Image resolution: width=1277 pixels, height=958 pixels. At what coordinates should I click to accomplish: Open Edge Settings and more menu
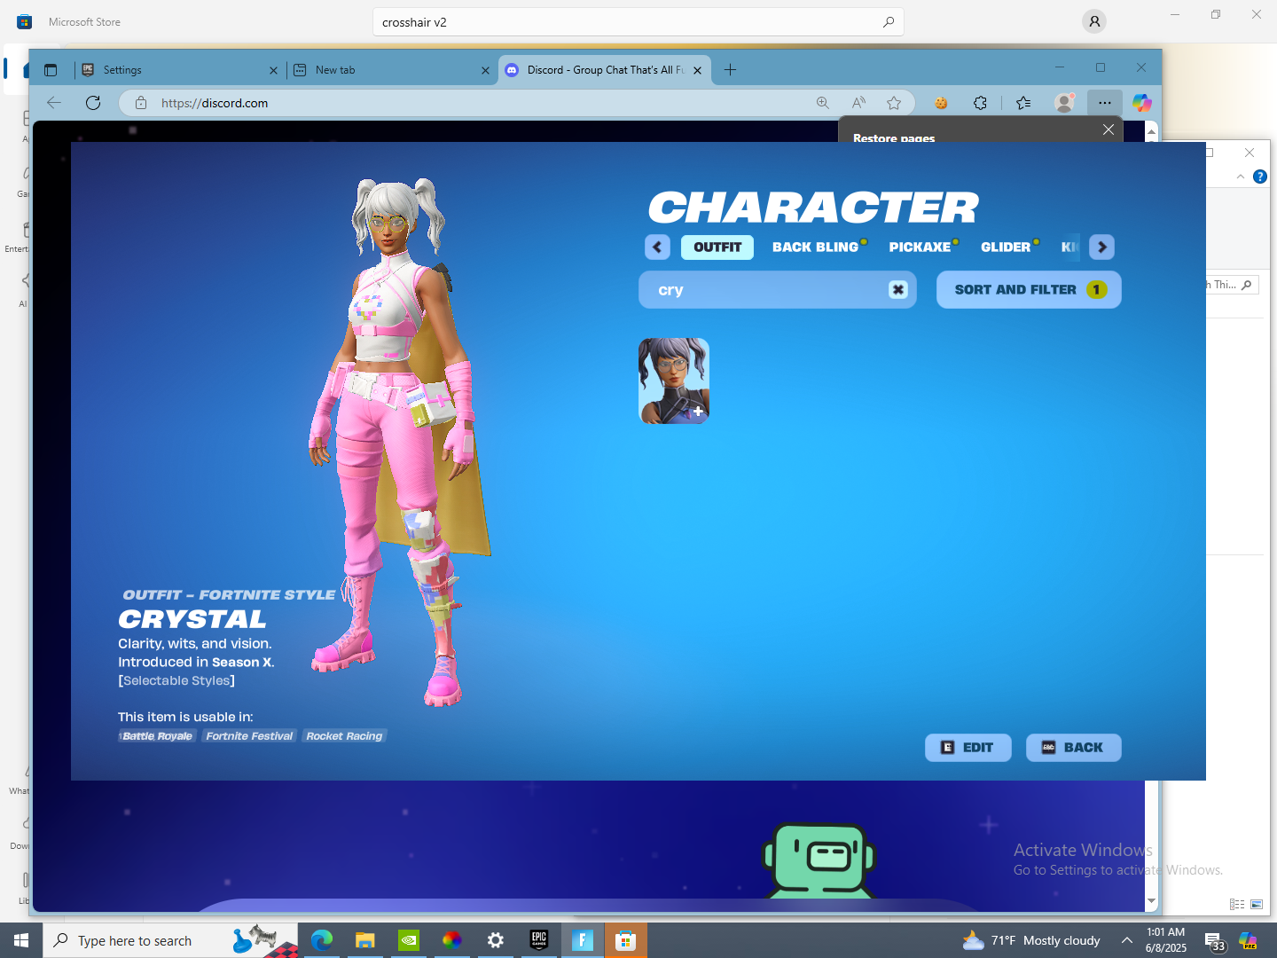coord(1104,103)
